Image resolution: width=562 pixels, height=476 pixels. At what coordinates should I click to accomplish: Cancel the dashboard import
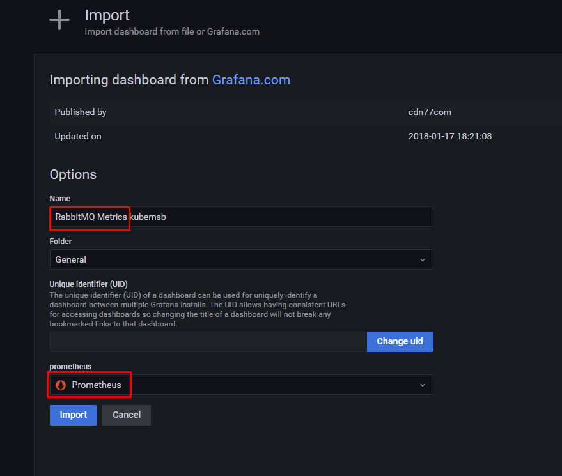(127, 415)
